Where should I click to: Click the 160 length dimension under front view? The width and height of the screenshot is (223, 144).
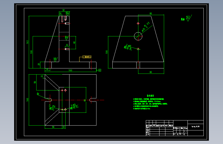pyautogui.click(x=70, y=70)
